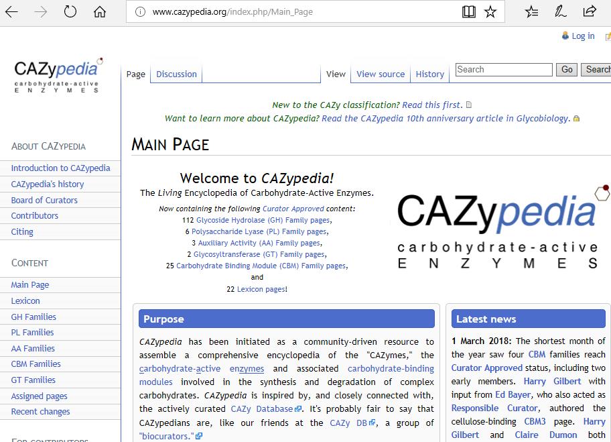611x442 pixels.
Task: Click the Log in link
Action: (x=583, y=36)
